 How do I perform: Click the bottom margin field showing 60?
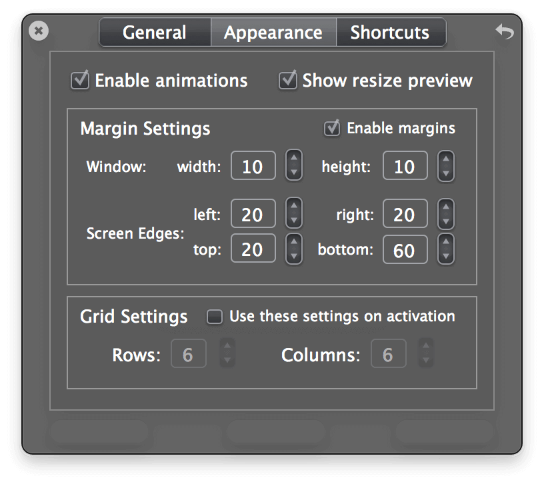tap(405, 249)
